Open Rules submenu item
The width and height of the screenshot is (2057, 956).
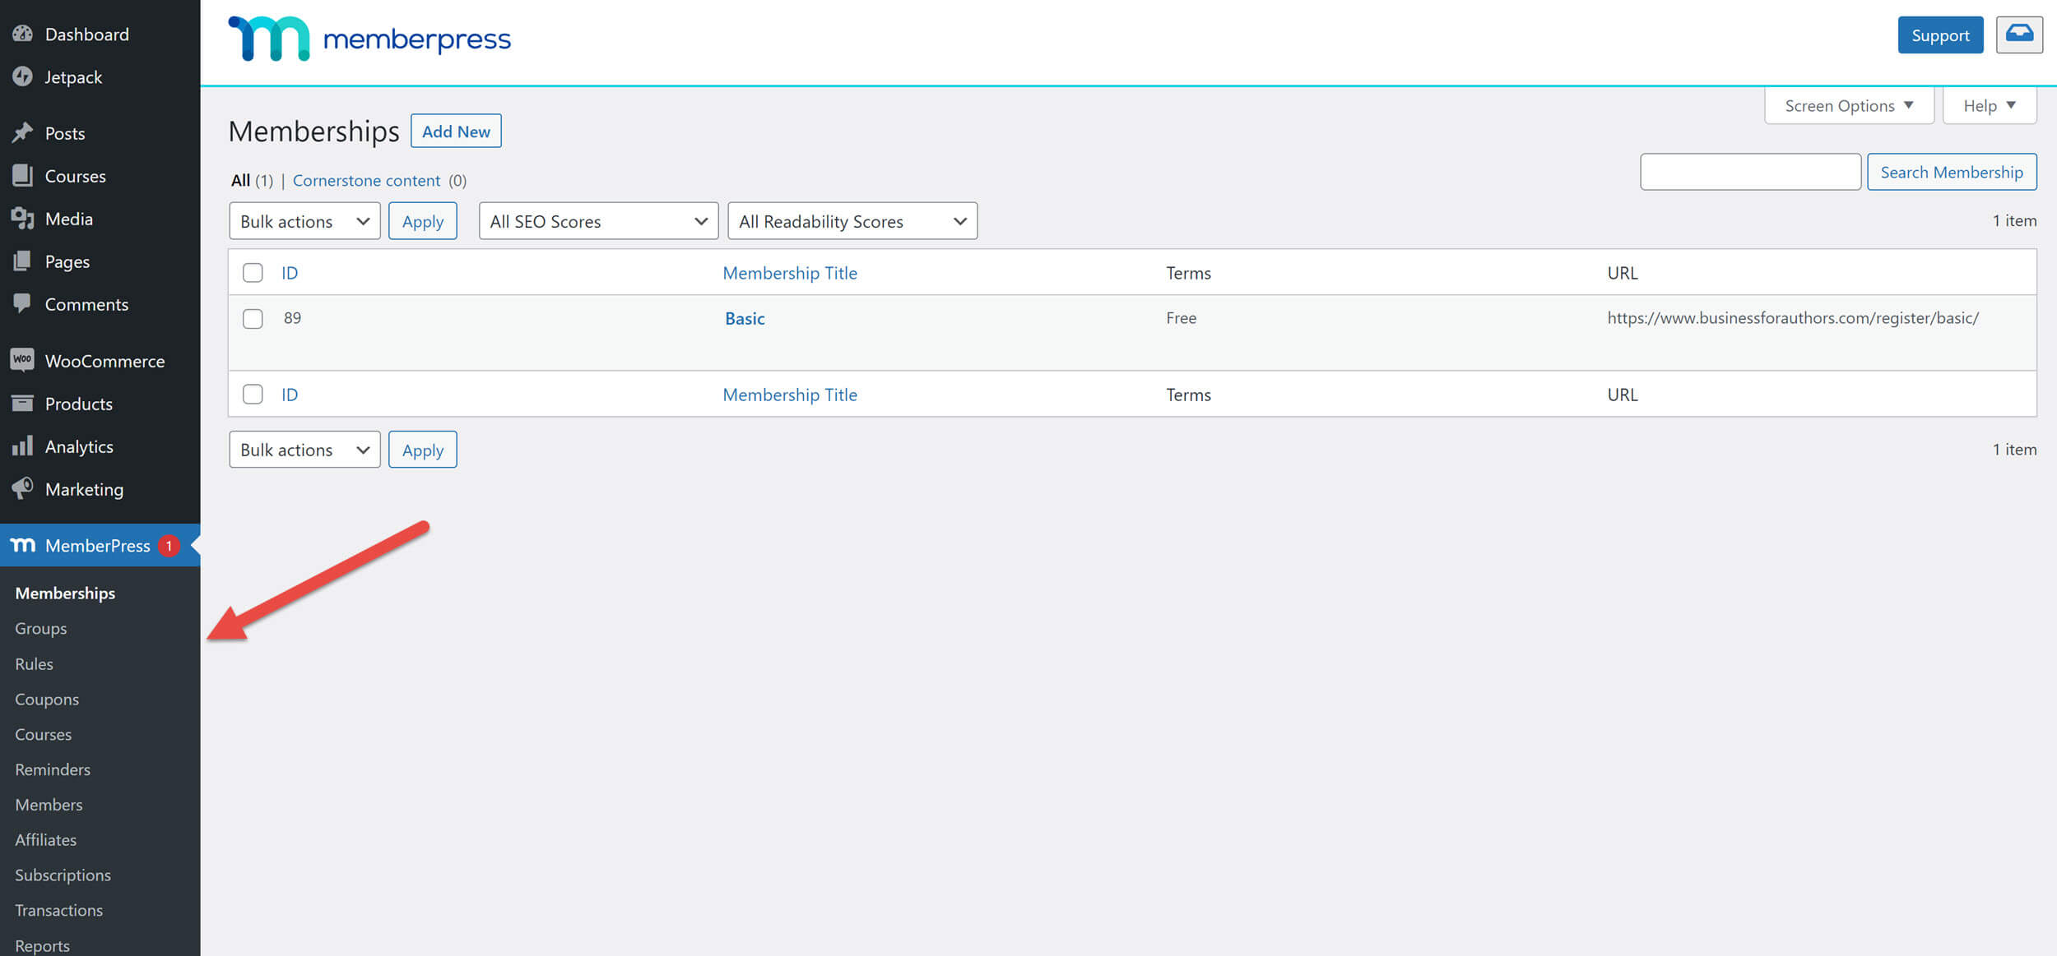click(x=34, y=663)
